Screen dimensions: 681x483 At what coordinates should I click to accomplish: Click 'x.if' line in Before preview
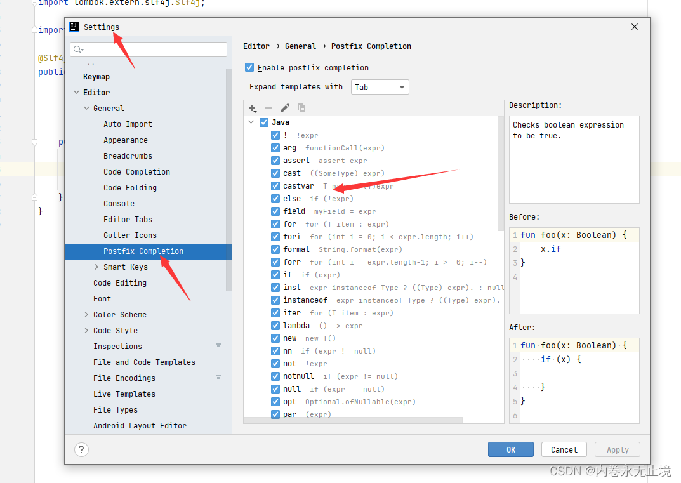pos(551,249)
